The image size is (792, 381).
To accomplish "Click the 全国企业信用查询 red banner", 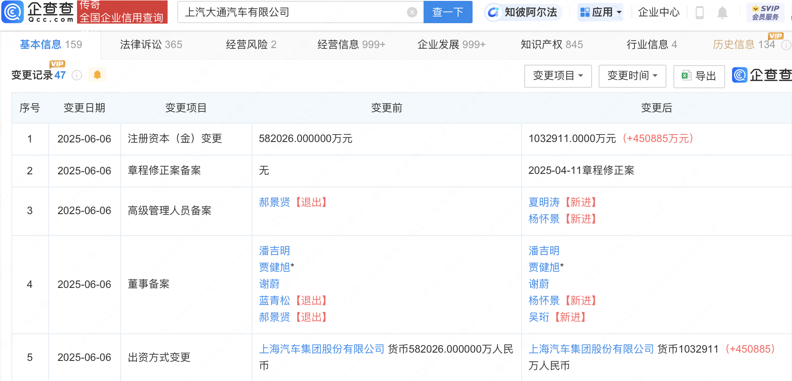I will (x=122, y=12).
